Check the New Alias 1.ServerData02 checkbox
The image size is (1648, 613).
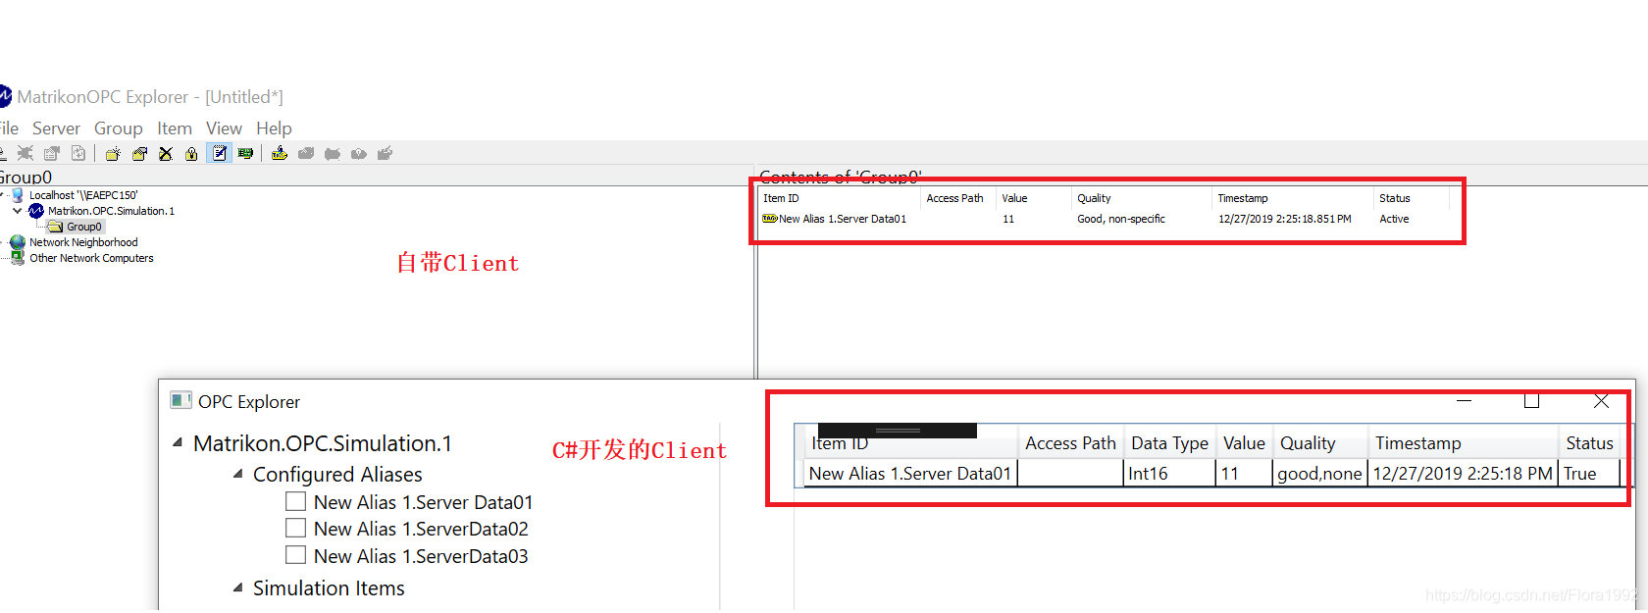point(295,528)
